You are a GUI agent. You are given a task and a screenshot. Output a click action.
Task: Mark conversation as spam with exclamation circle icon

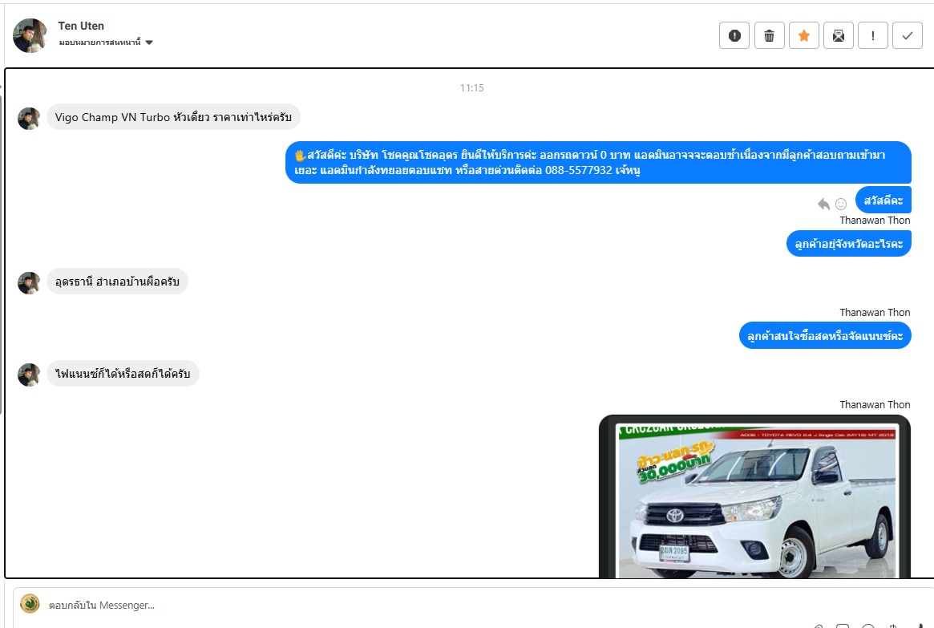(734, 36)
